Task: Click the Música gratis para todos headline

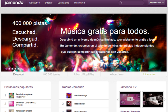Action: click(105, 31)
